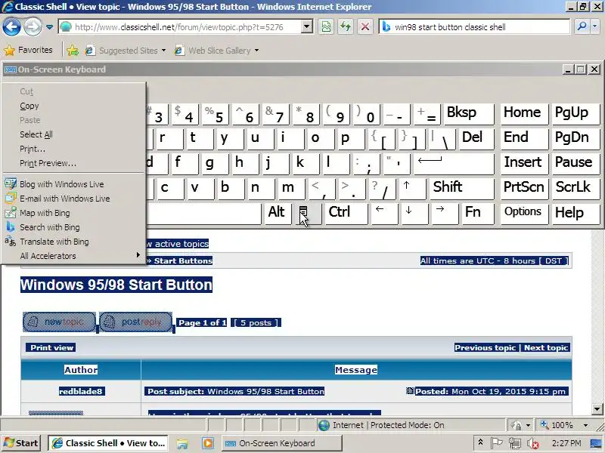Viewport: 605px width, 453px height.
Task: Click the address bar URL field
Action: 180,27
